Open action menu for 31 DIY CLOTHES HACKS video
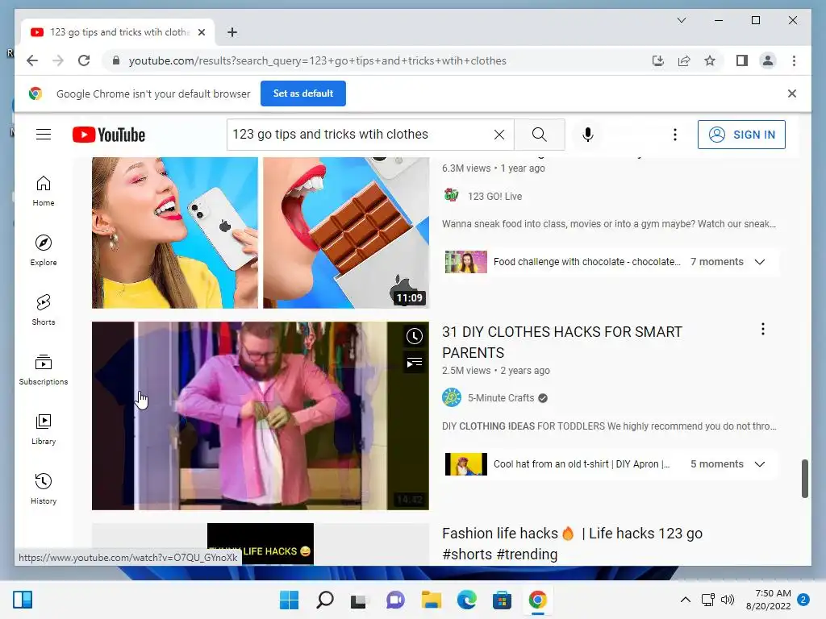 click(763, 330)
